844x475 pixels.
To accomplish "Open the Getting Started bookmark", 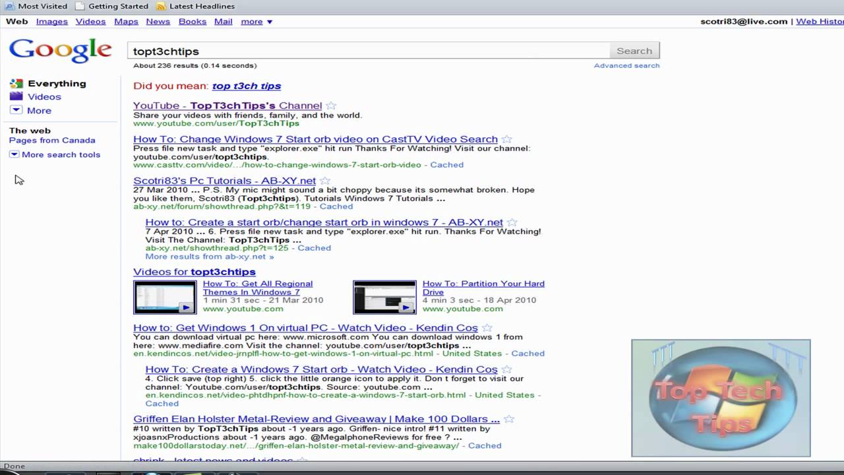I will [x=111, y=6].
